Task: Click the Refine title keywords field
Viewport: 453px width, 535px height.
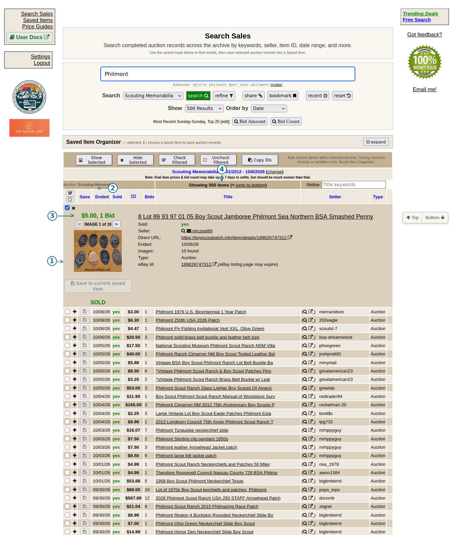Action: tap(354, 185)
